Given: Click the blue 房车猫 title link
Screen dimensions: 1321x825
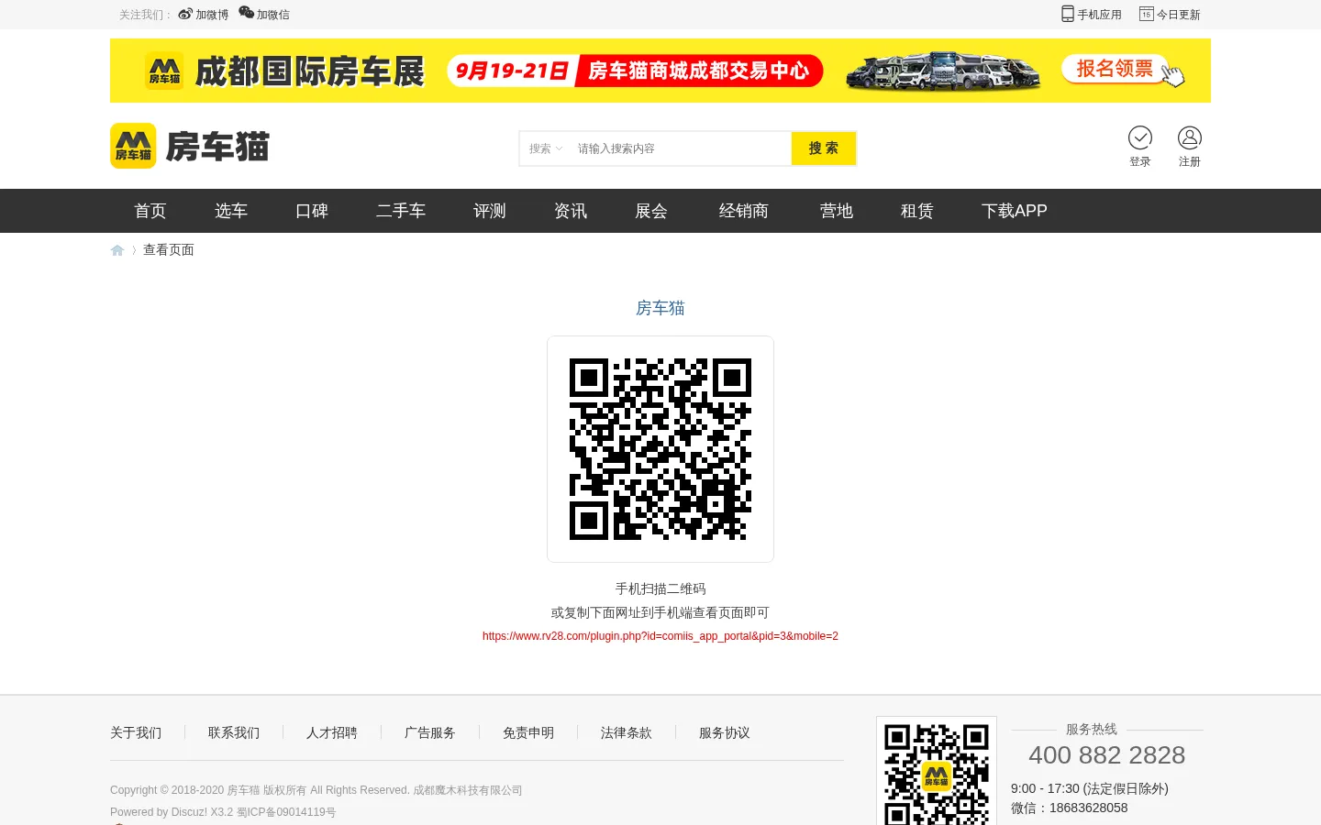Looking at the screenshot, I should coord(660,308).
